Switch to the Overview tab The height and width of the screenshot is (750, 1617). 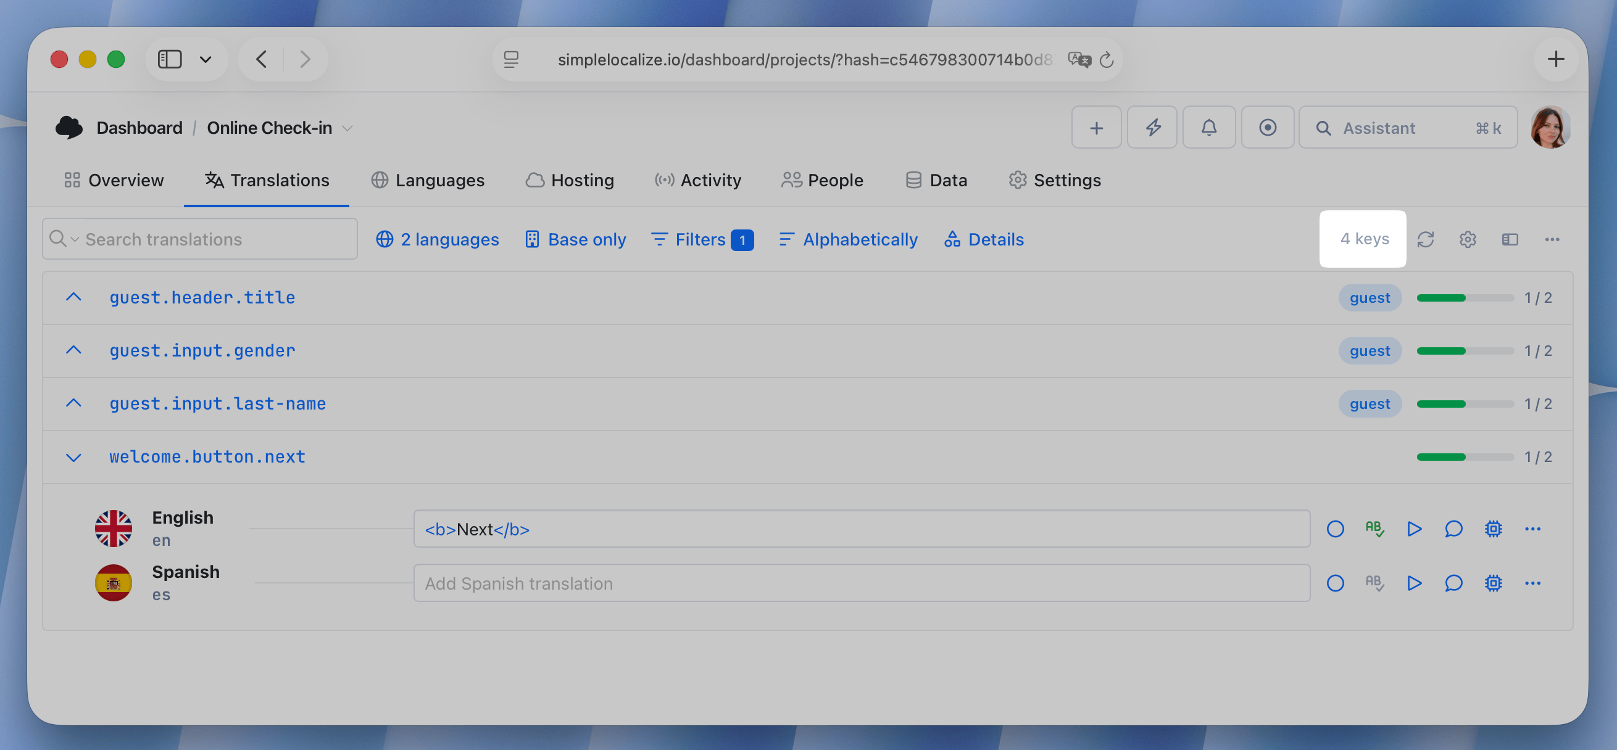coord(114,180)
